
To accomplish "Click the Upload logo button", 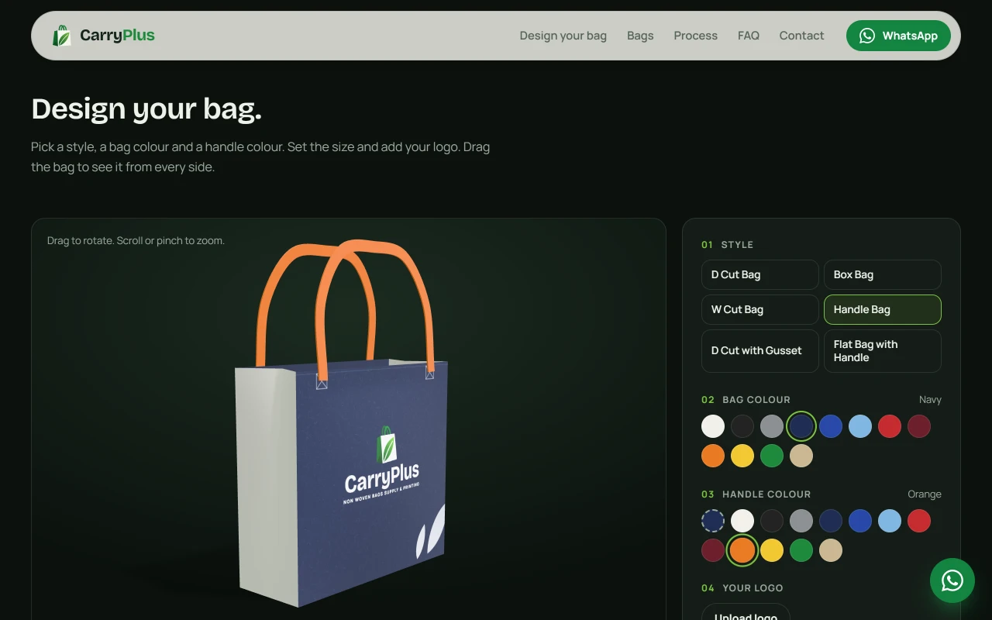I will click(x=746, y=612).
